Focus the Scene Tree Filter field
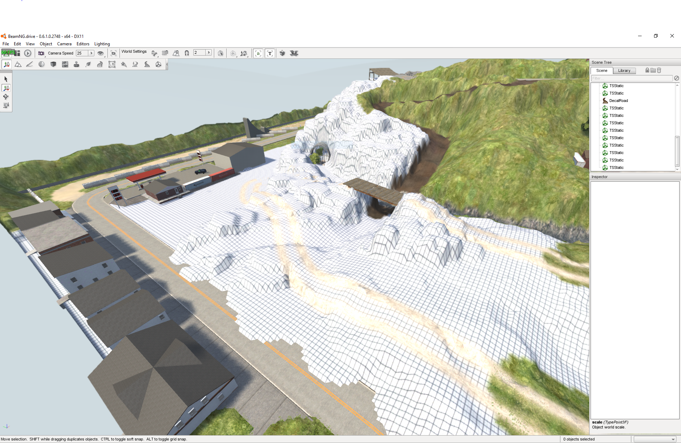The width and height of the screenshot is (681, 443). [x=632, y=78]
